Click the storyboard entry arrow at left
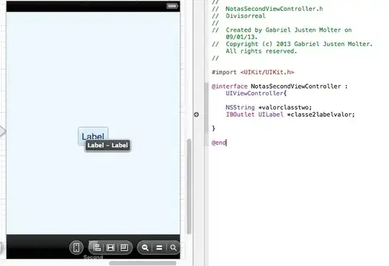The width and height of the screenshot is (389, 266). click(x=2, y=131)
